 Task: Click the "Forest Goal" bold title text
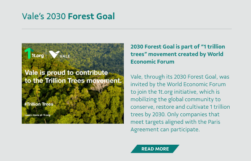point(91,16)
